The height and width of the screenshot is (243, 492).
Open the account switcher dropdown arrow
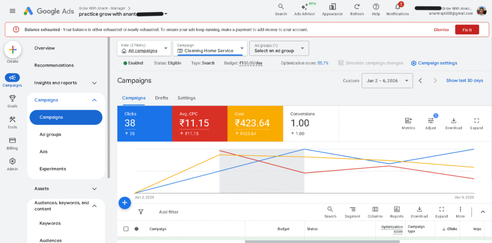pos(166,14)
